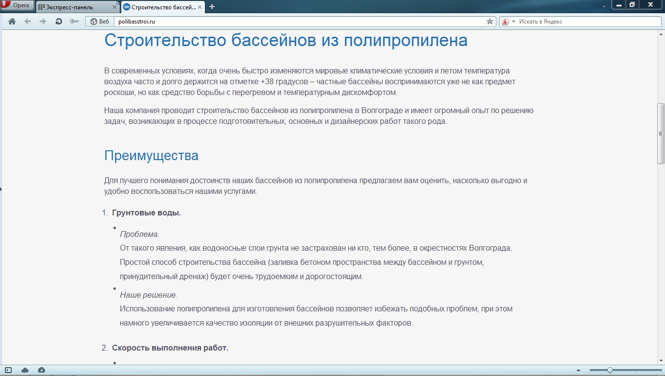Adjust the page zoom slider handle

[x=610, y=370]
